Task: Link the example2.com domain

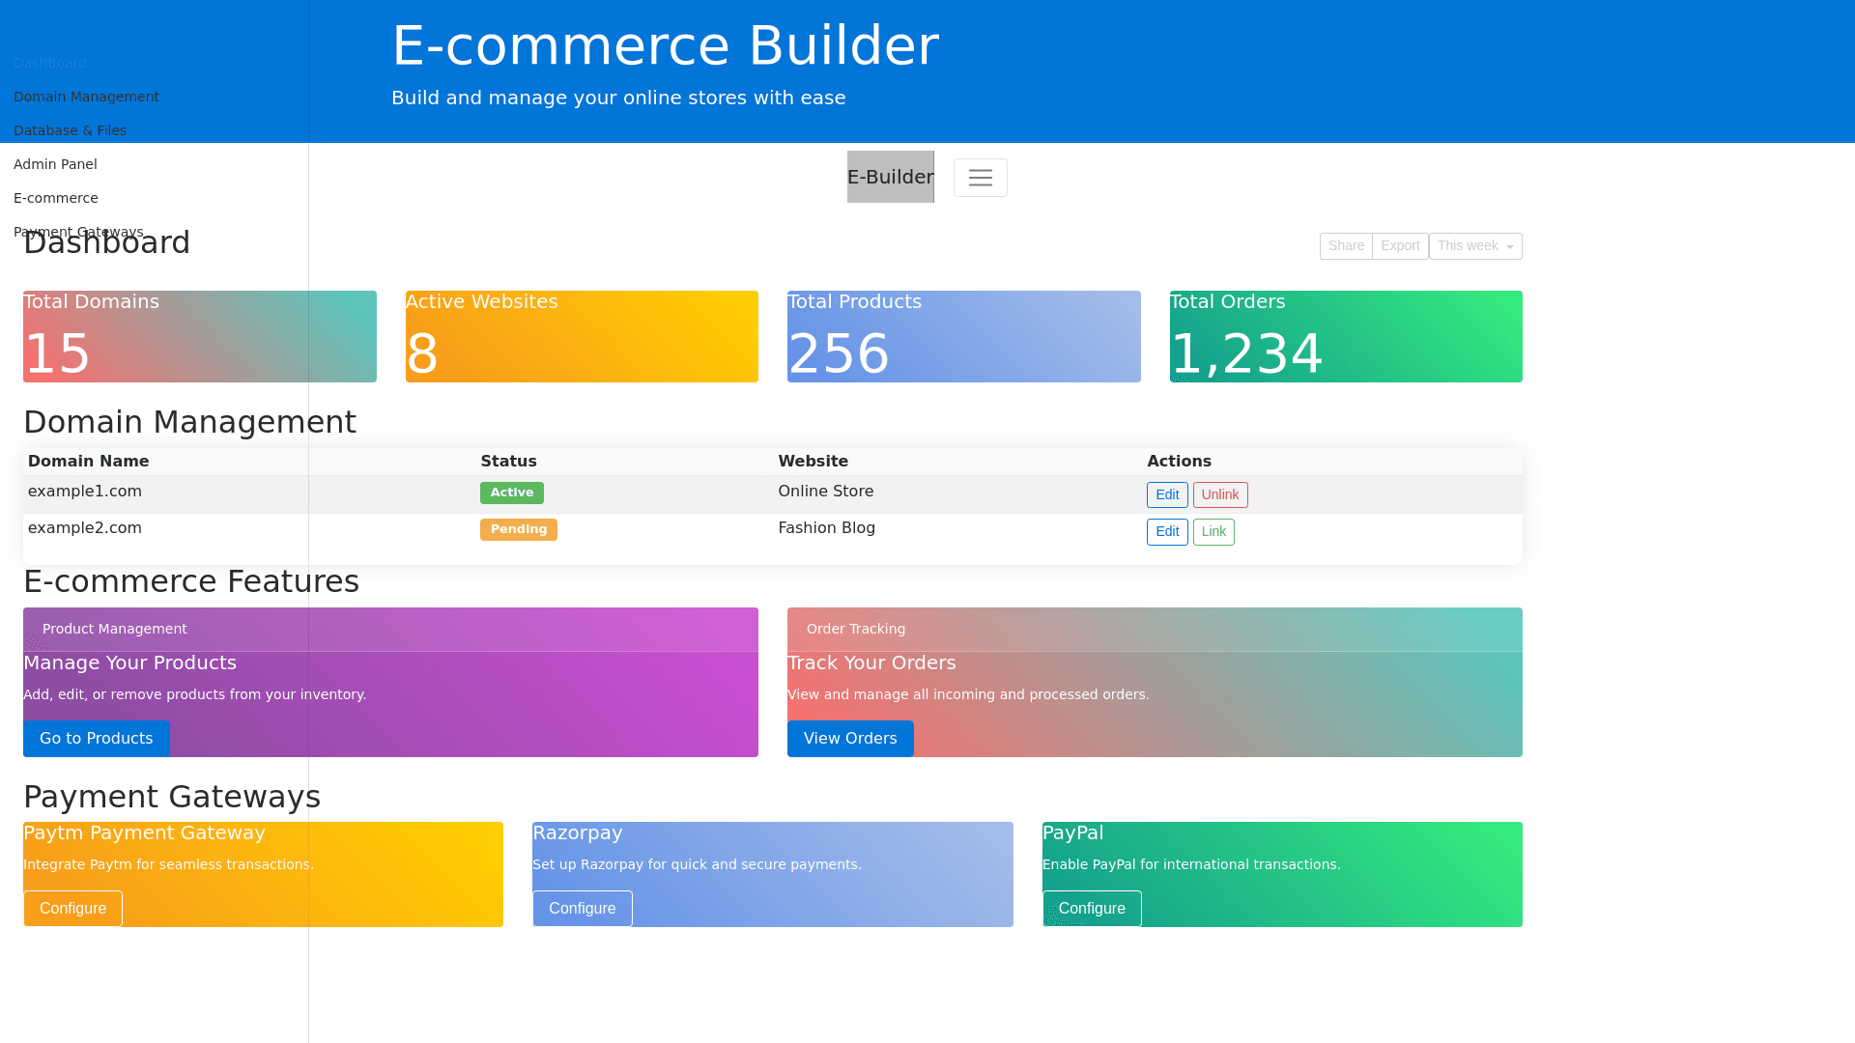Action: (1213, 532)
